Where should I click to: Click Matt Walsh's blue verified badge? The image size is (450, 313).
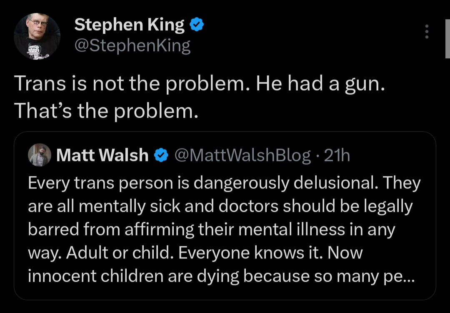pos(161,155)
